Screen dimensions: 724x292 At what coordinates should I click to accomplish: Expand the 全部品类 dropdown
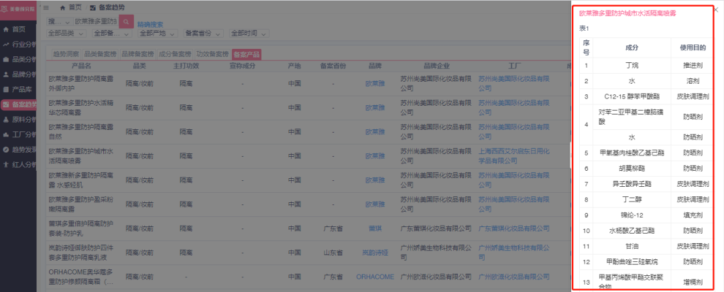click(x=66, y=33)
